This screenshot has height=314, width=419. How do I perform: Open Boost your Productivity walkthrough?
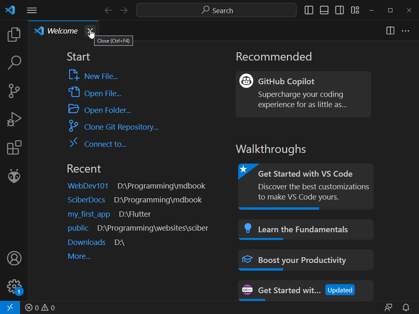tap(306, 260)
